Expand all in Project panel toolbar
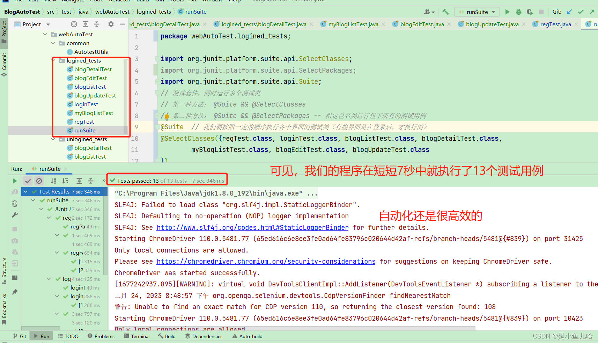This screenshot has width=598, height=343. 86,24
